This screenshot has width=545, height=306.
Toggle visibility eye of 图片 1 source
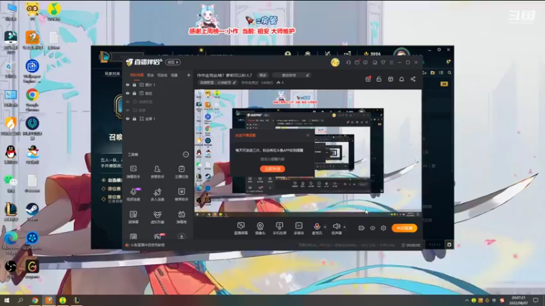point(127,84)
